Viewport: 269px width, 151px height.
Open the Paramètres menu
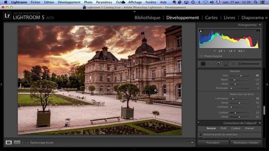pos(104,2)
